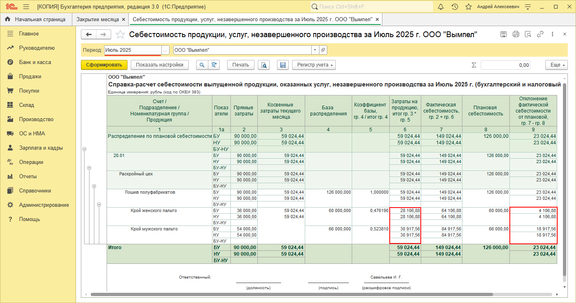Add report to favorites with star icon
The width and height of the screenshot is (576, 303).
pyautogui.click(x=120, y=35)
